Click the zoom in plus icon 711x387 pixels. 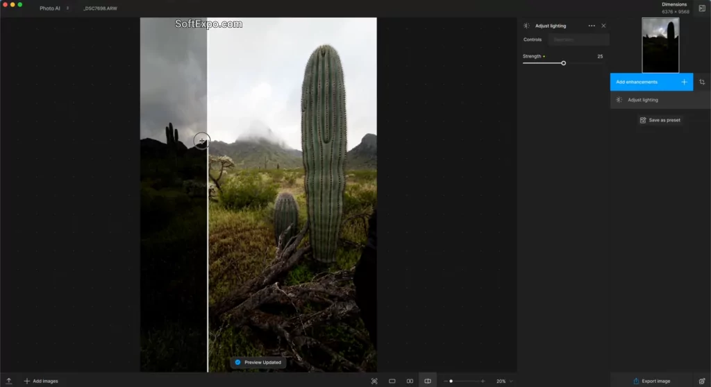483,381
